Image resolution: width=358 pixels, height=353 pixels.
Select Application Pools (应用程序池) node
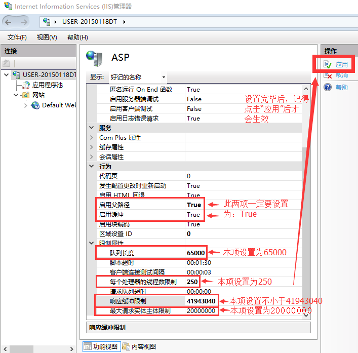[x=47, y=85]
